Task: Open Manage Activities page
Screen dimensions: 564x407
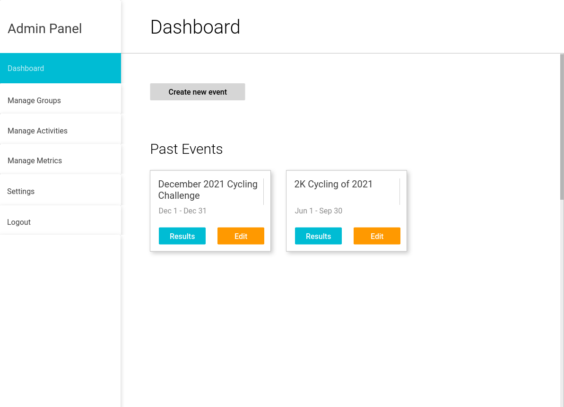Action: (x=60, y=131)
